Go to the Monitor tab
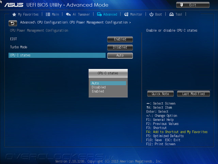218x164 pixels. tap(133, 14)
